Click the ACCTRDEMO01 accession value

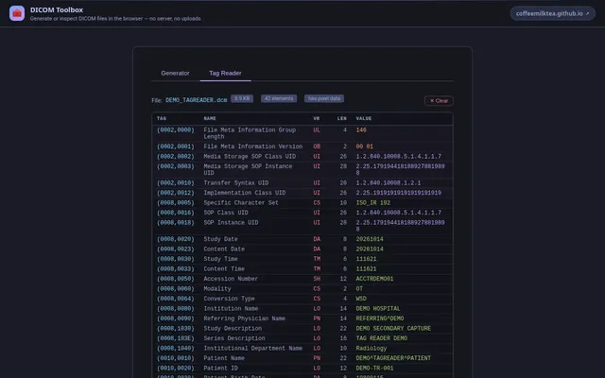point(374,279)
